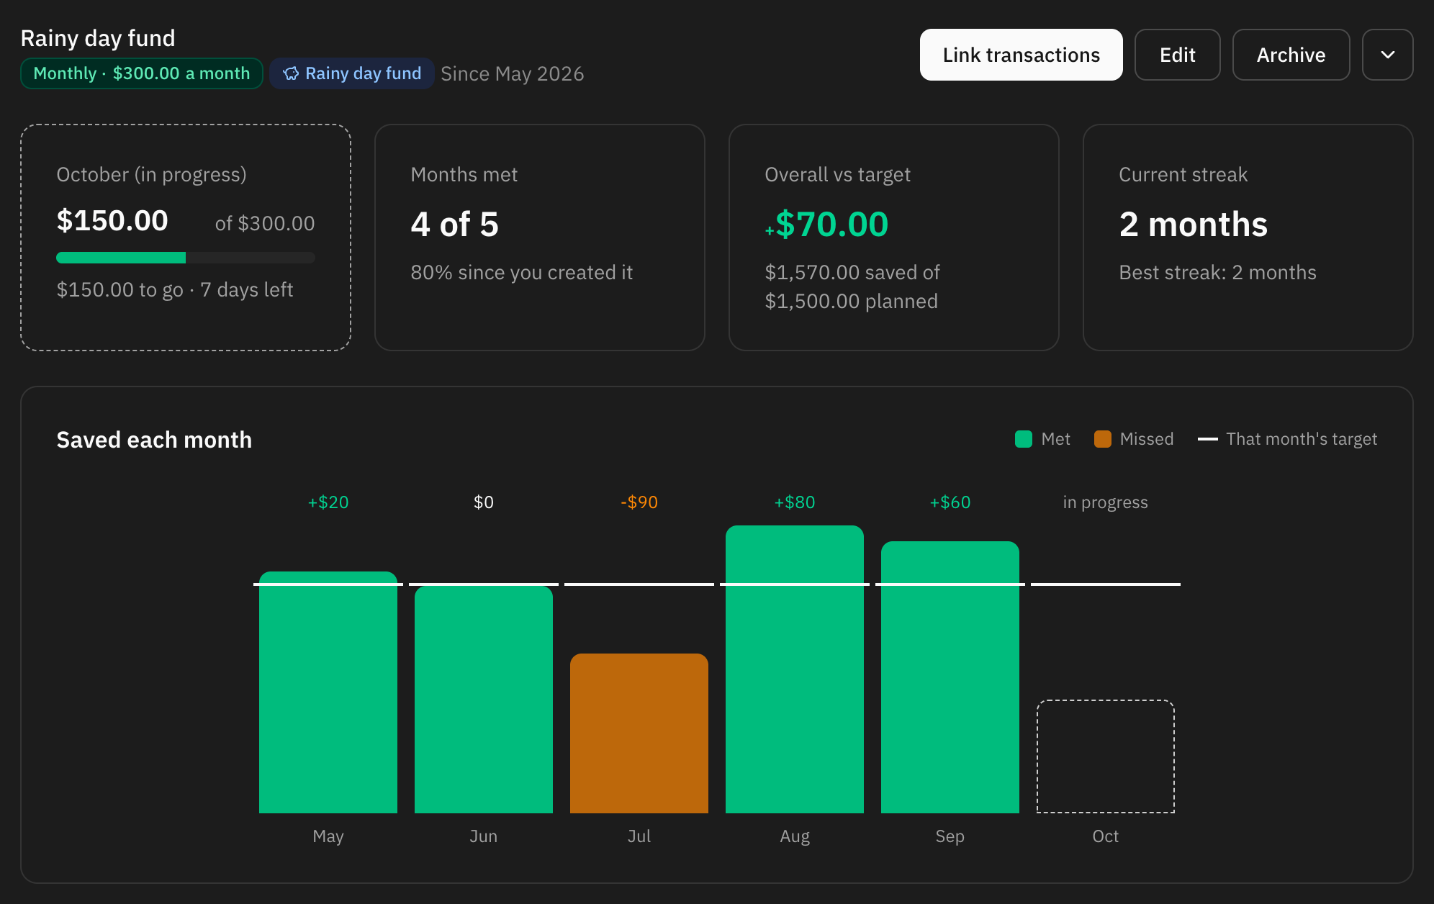
Task: Click the +$60 label above September
Action: tap(950, 502)
